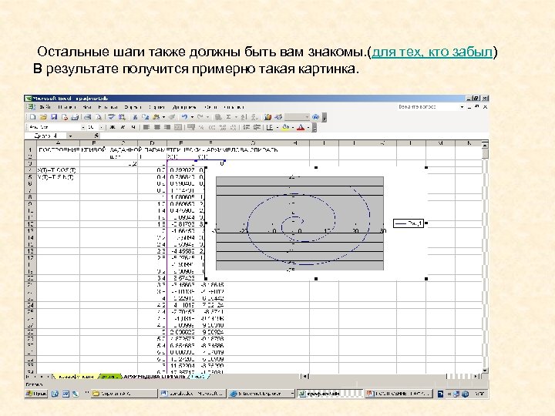Click the 'Введите вопрос' help question box
This screenshot has width=555, height=416.
coord(428,107)
